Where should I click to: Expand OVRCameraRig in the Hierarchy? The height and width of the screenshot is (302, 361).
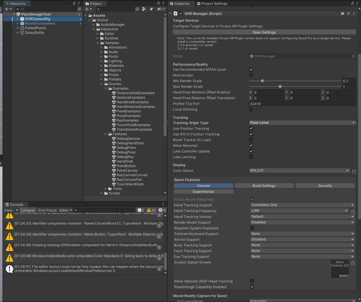(18, 19)
